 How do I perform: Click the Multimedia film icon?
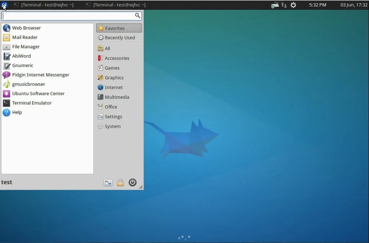click(101, 97)
